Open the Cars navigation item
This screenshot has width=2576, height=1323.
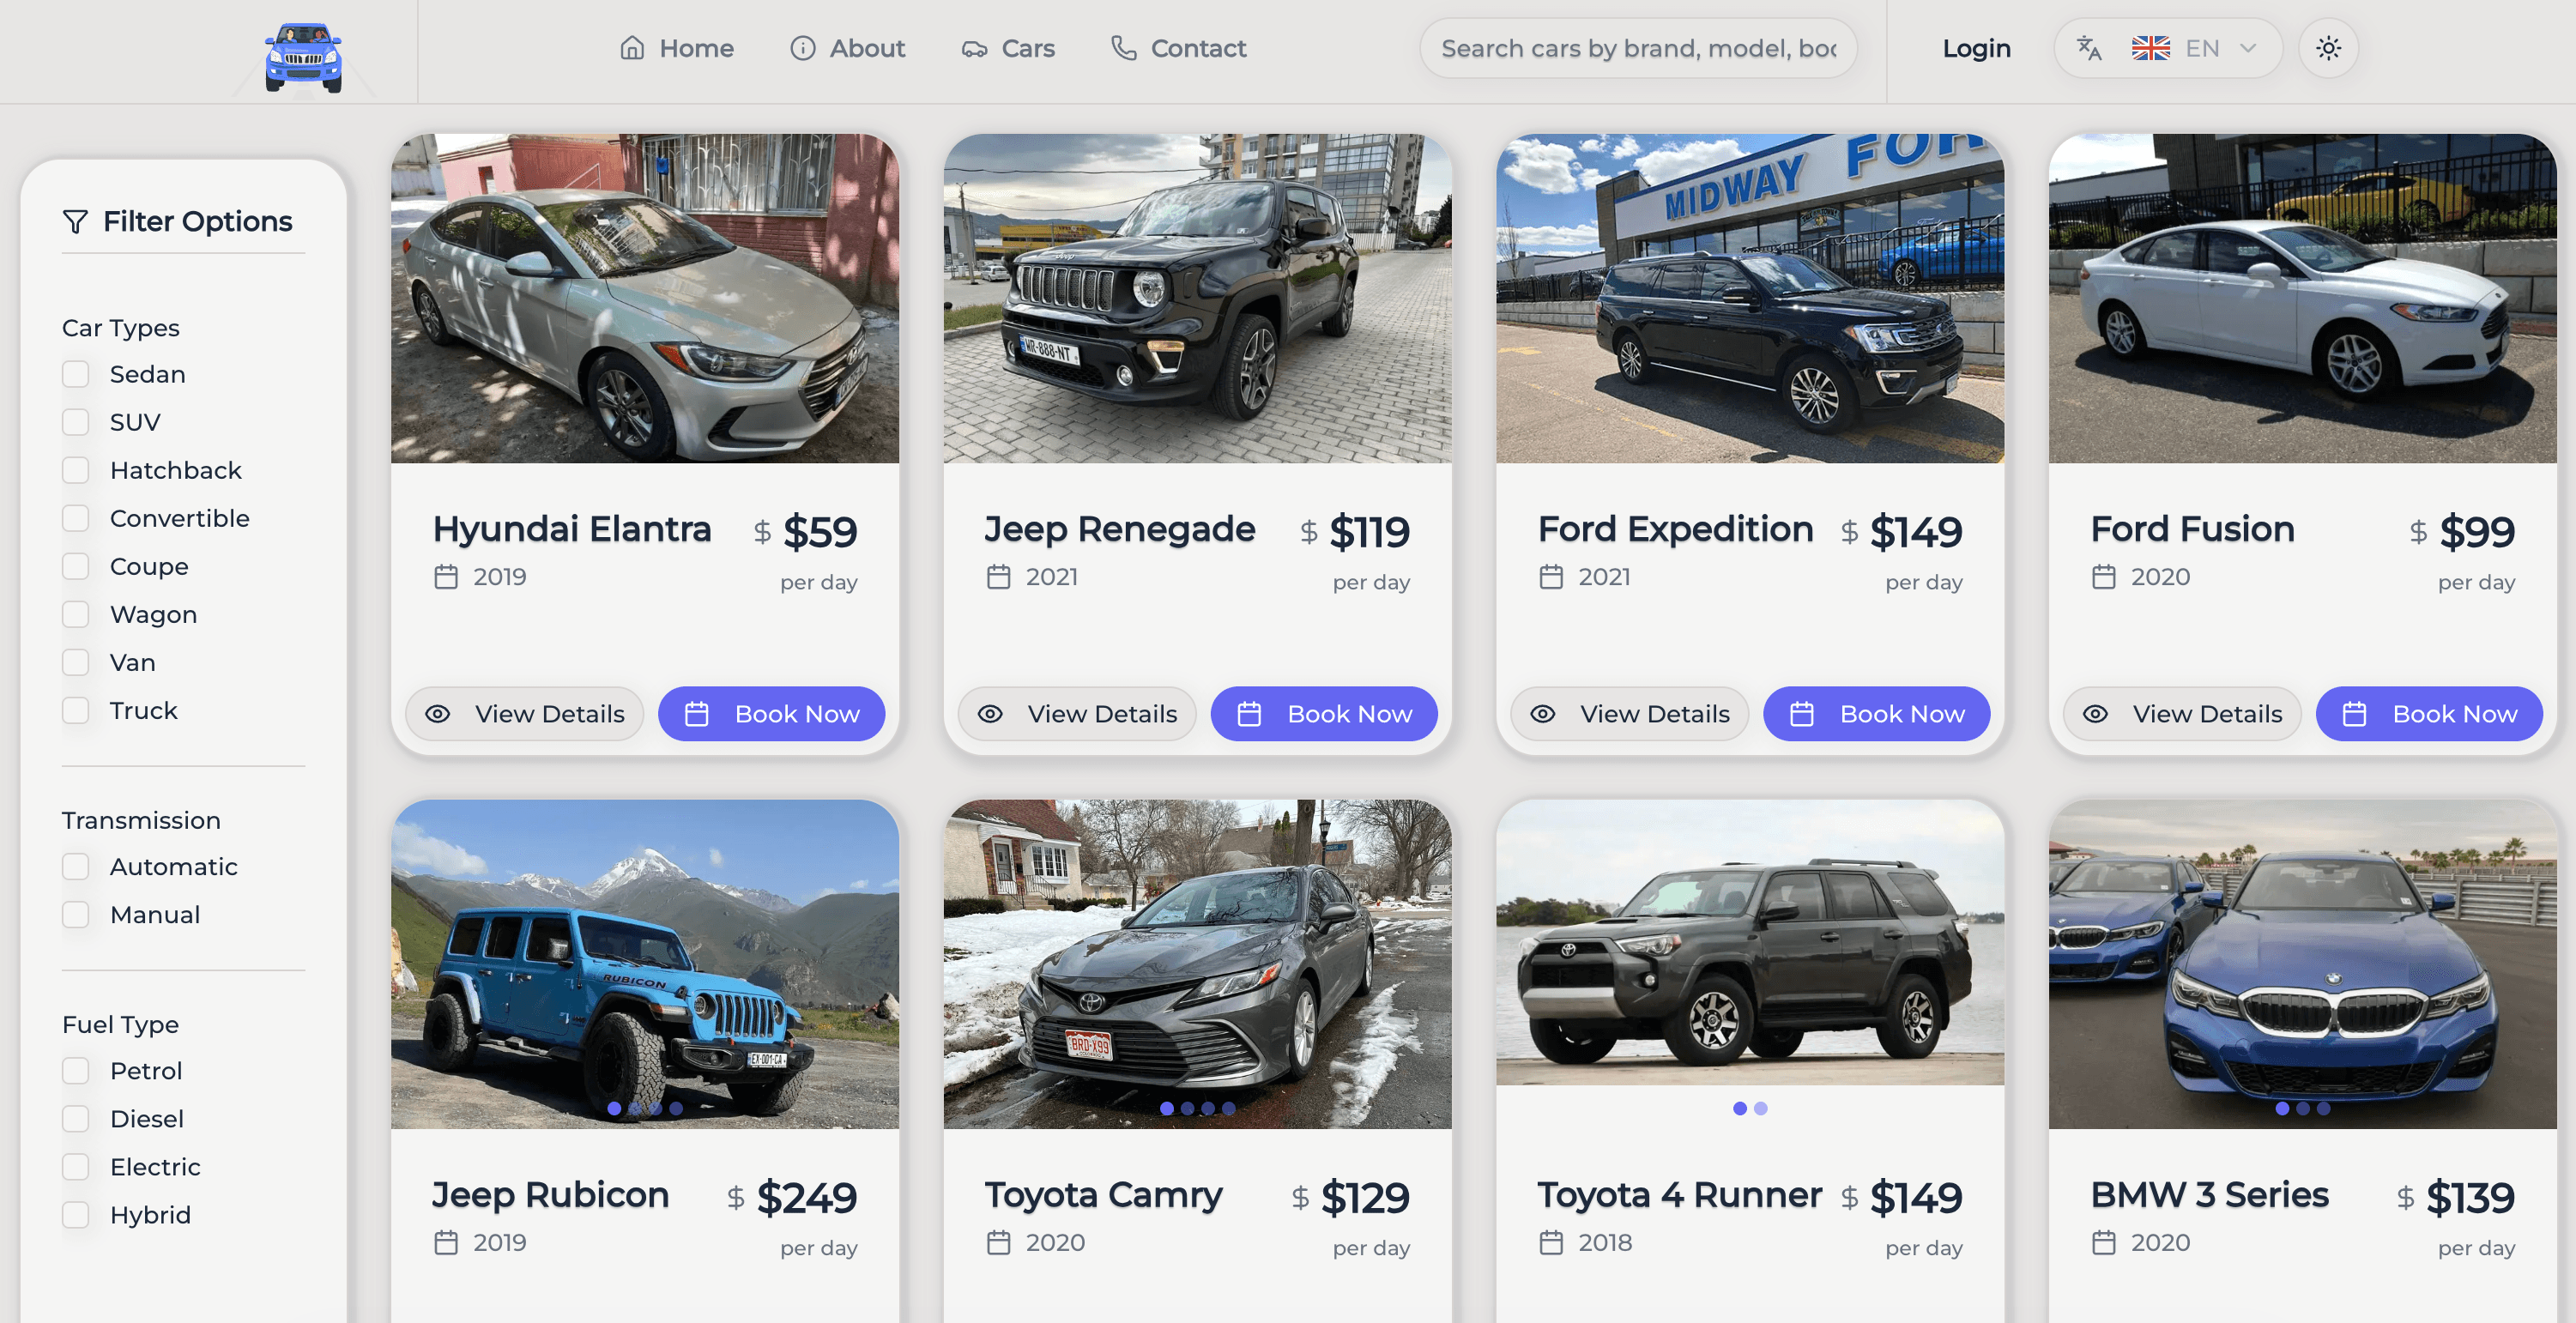(1008, 48)
